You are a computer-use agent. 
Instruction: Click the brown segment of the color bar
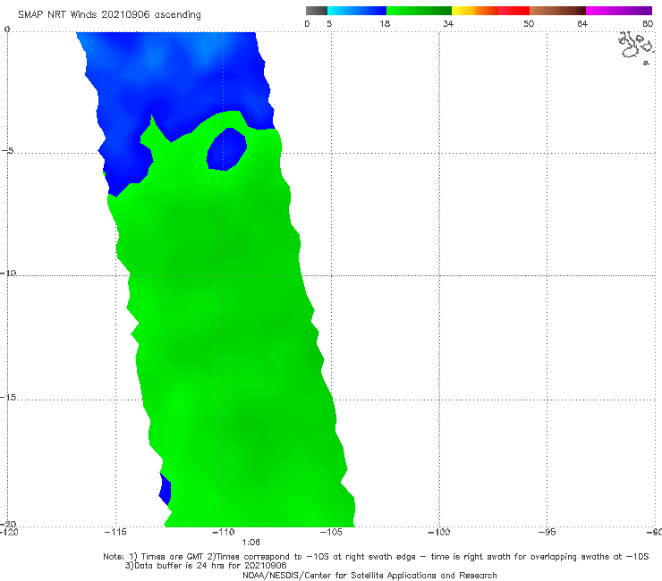557,11
